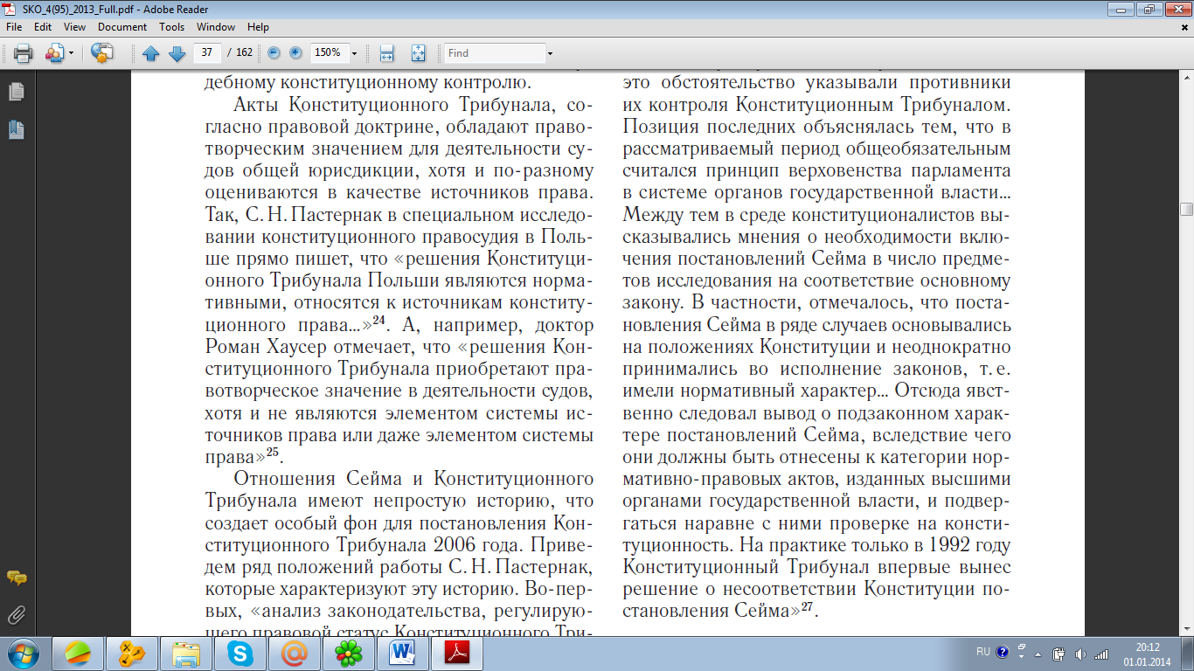The height and width of the screenshot is (671, 1194).
Task: Click the tray help question-mark icon
Action: click(1003, 652)
